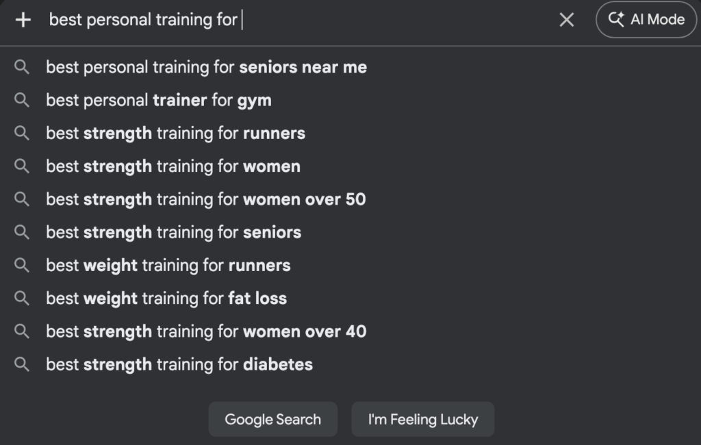Image resolution: width=701 pixels, height=445 pixels.
Task: Click magnifier icon beside 'trainer for gym'
Action: [x=22, y=100]
